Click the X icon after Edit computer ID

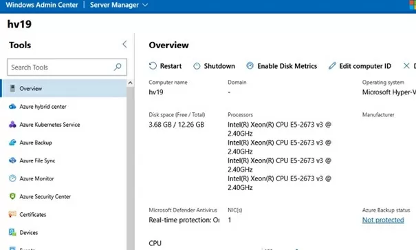(x=406, y=65)
